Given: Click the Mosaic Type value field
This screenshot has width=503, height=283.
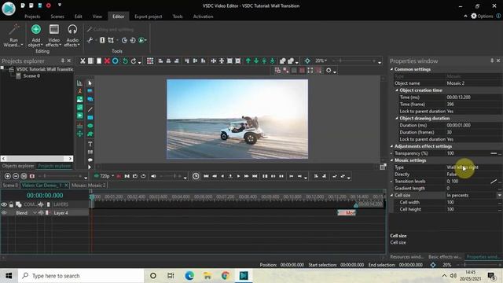Looking at the screenshot, I should (x=474, y=167).
